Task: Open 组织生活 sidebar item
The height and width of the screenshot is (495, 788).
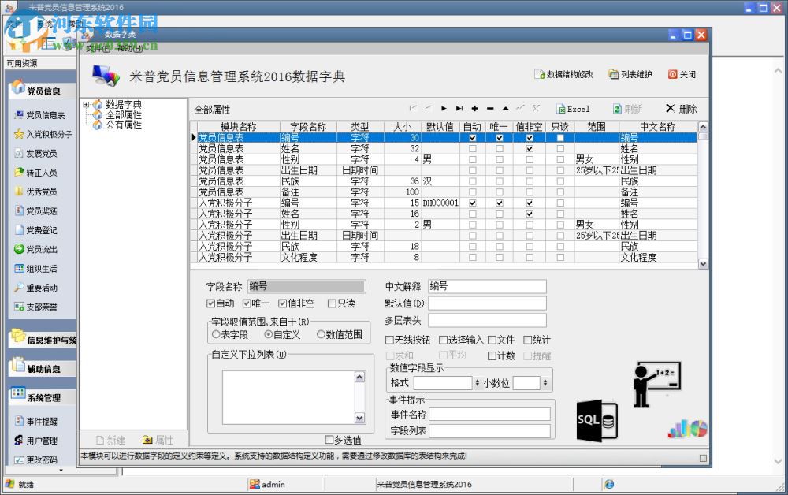Action: tap(35, 269)
